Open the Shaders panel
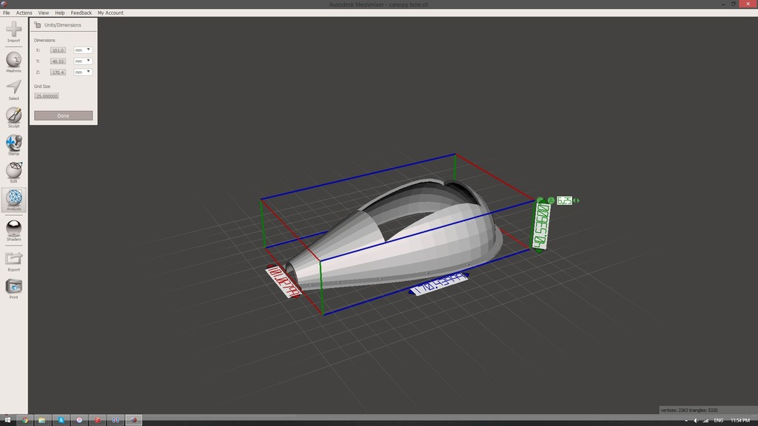The width and height of the screenshot is (758, 426). tap(13, 229)
